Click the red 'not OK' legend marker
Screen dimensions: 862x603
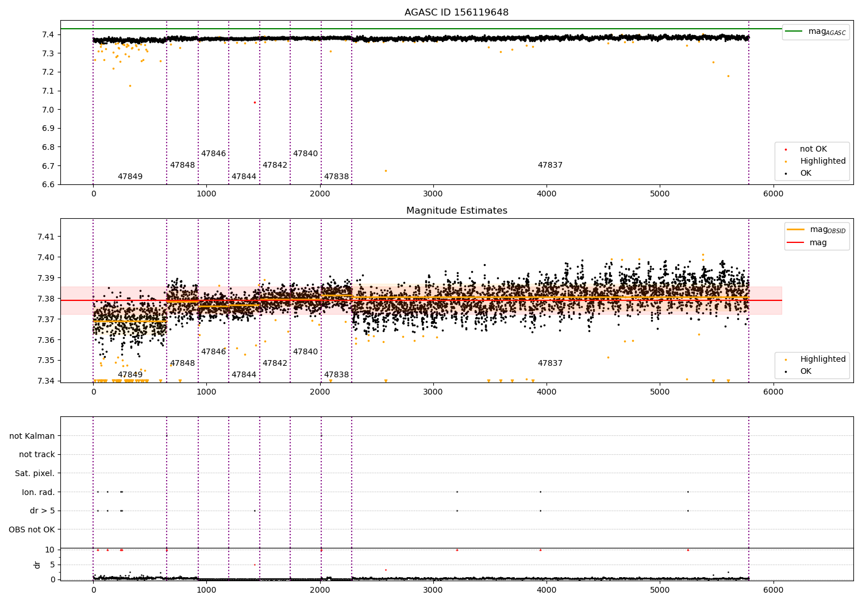pos(786,149)
